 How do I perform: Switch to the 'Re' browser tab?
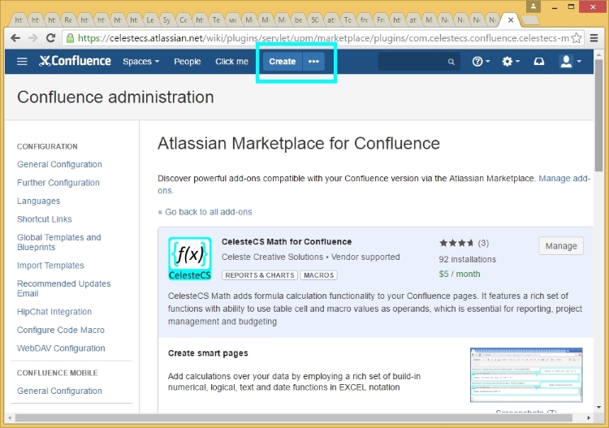click(68, 19)
